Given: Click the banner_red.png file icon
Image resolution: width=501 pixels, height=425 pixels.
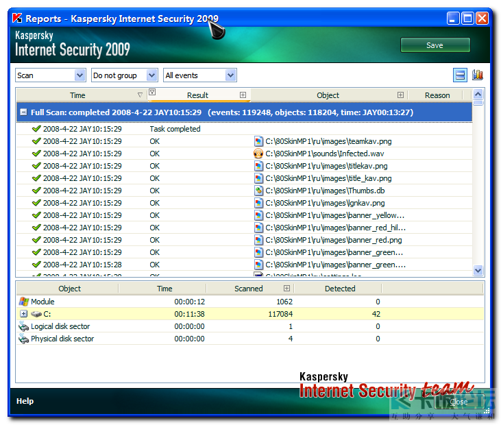Looking at the screenshot, I should coord(258,240).
